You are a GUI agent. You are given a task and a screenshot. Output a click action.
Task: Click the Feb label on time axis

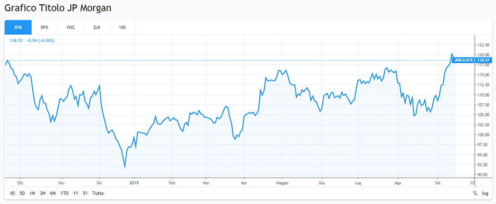click(172, 182)
